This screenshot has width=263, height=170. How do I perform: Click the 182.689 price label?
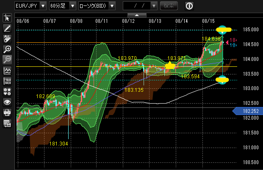(x=45, y=96)
